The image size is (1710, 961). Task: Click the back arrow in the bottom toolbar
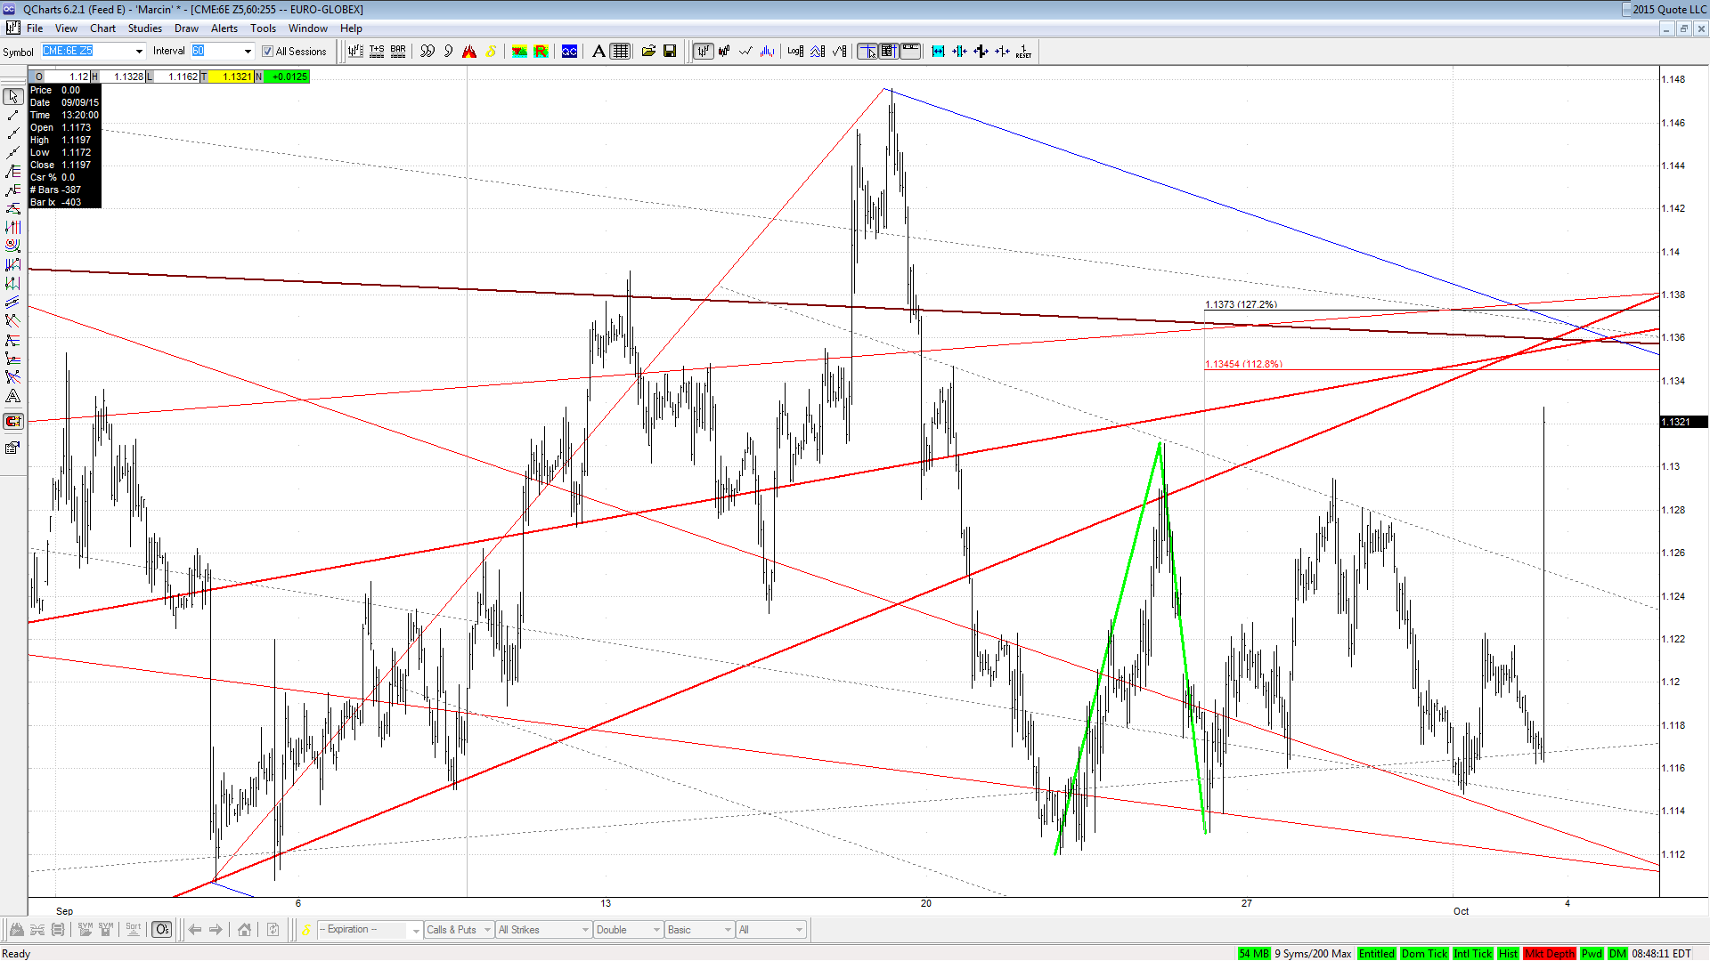[195, 930]
